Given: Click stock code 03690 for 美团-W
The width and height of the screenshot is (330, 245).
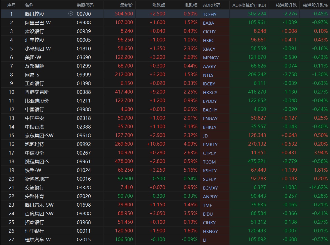Looking at the screenshot, I should 84,57.
